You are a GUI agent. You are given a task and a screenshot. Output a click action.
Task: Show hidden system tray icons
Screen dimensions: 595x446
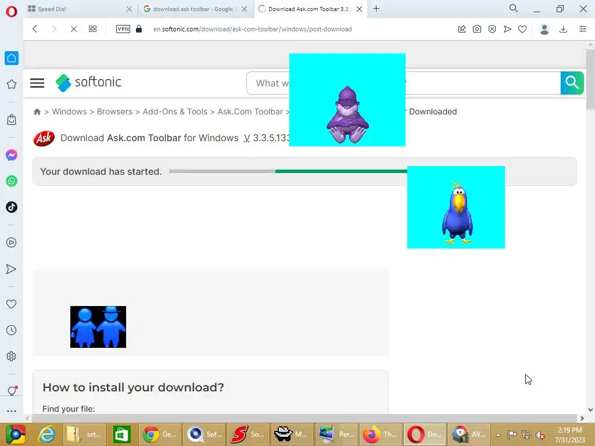[x=498, y=434]
